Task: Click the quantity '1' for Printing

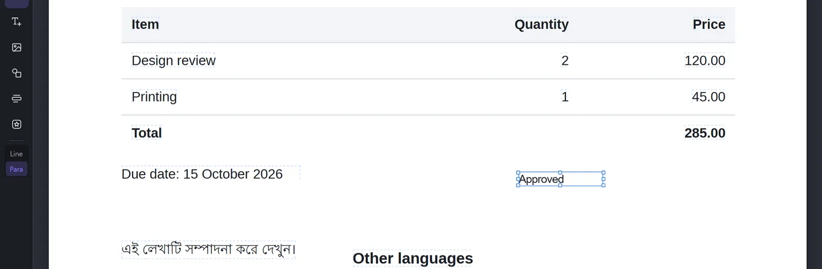Action: click(x=565, y=97)
